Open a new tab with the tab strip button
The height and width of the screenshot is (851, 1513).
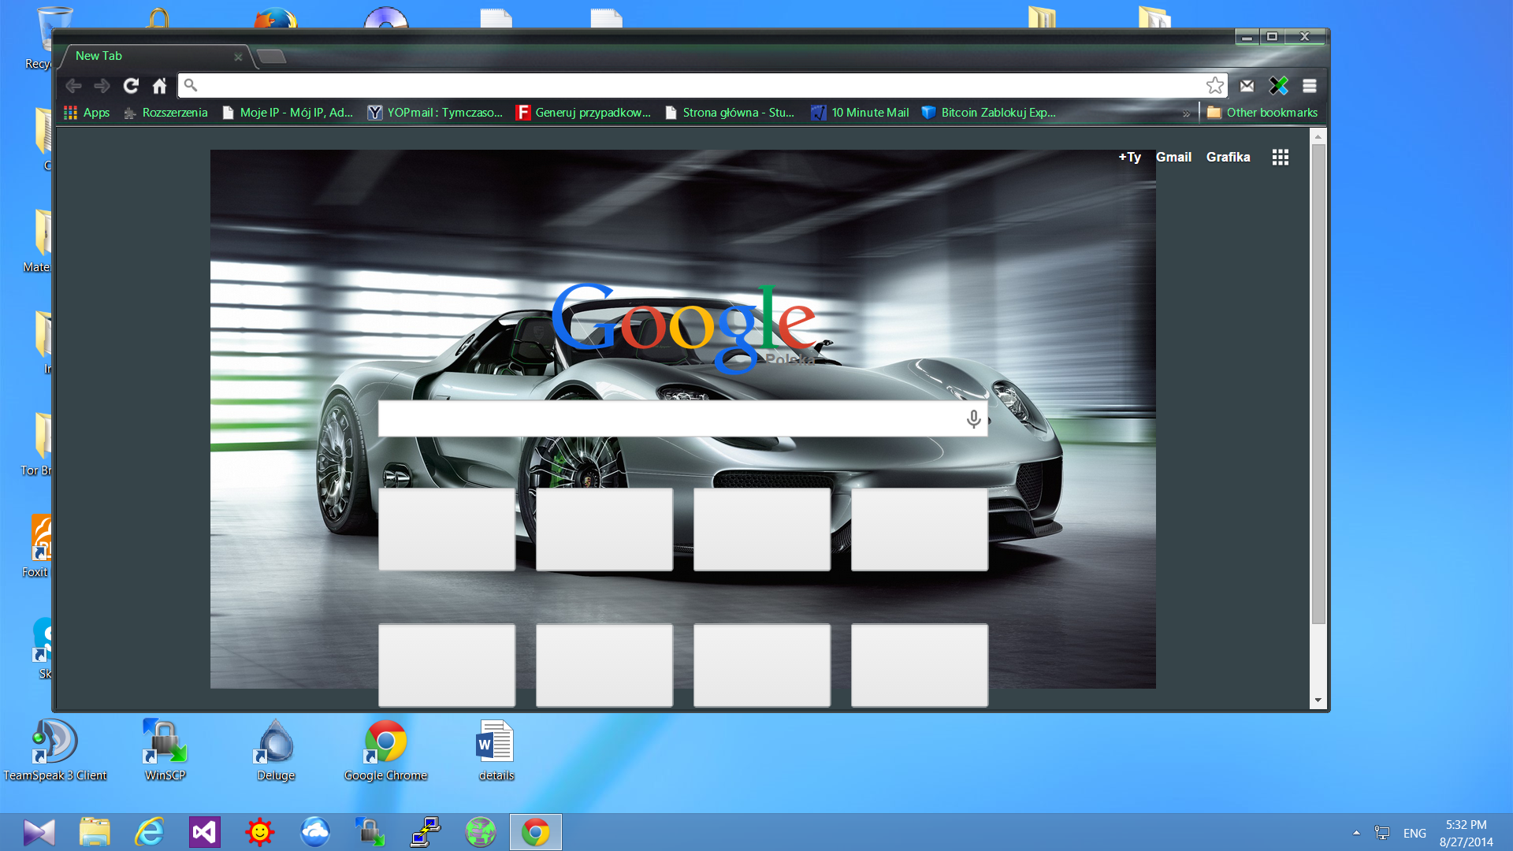(271, 56)
